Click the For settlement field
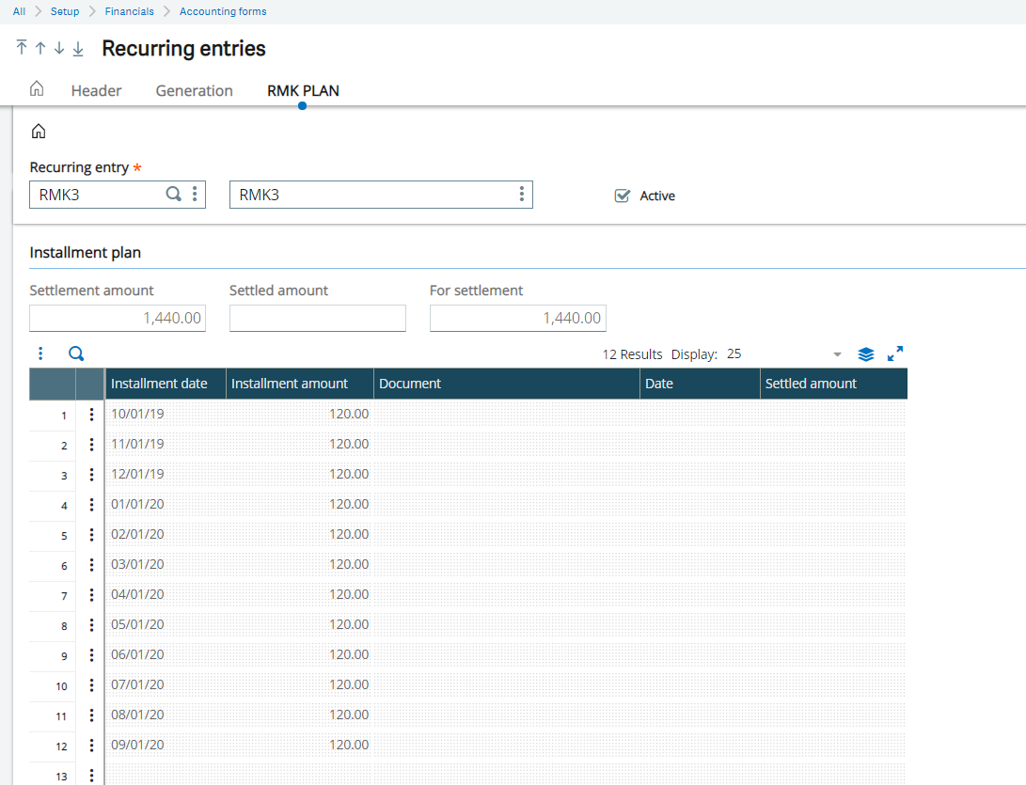The width and height of the screenshot is (1026, 785). click(517, 318)
